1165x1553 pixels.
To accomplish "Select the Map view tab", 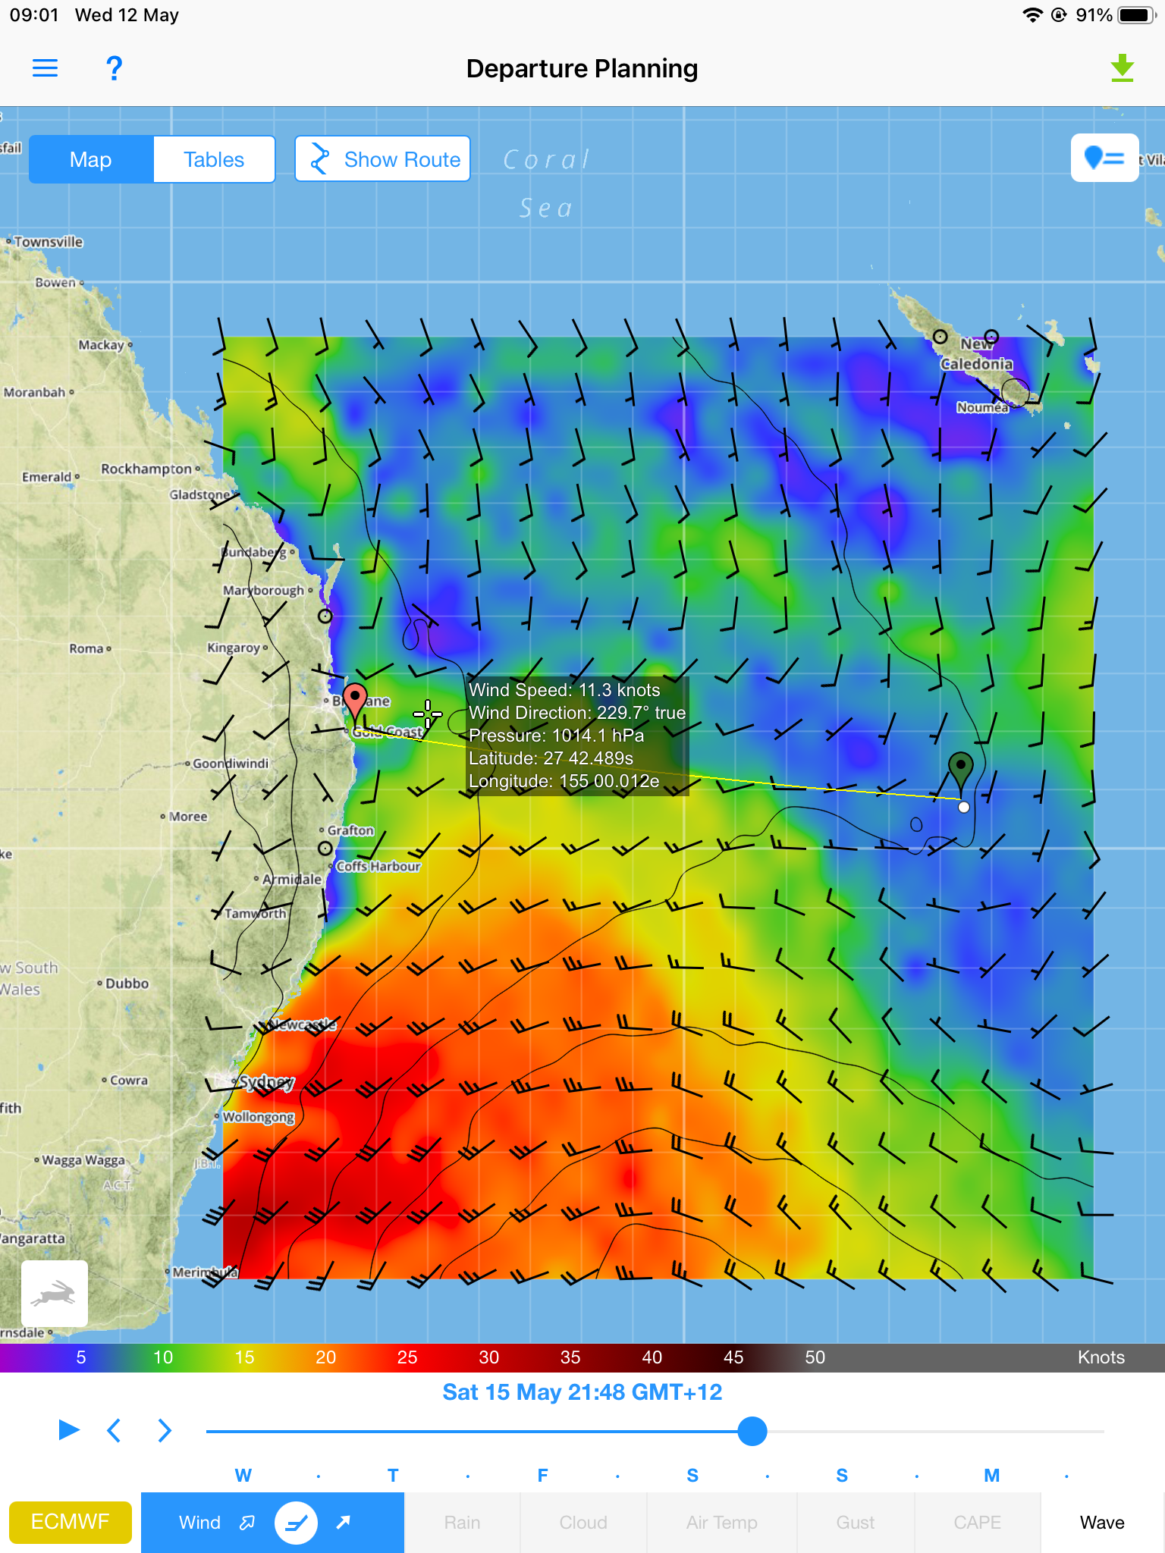I will (91, 159).
